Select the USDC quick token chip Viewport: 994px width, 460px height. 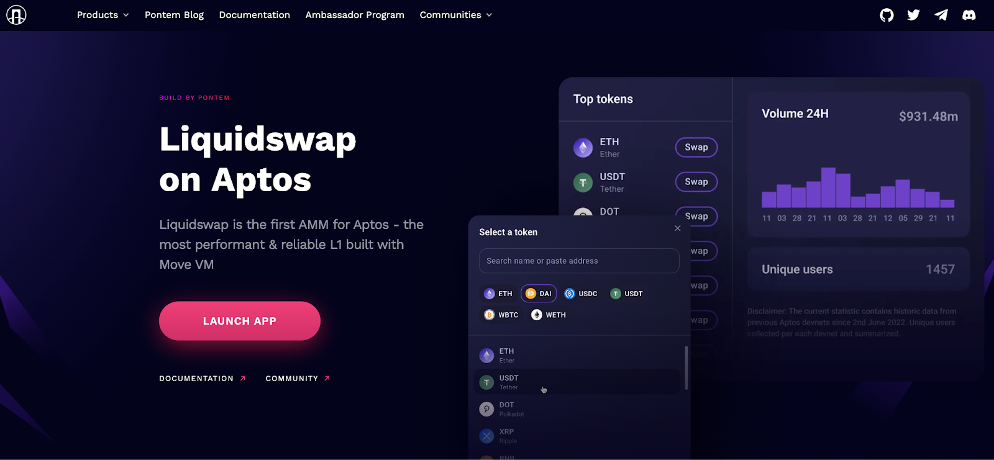pyautogui.click(x=581, y=294)
